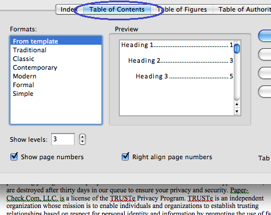Select the Table of Contents tab

tap(117, 9)
